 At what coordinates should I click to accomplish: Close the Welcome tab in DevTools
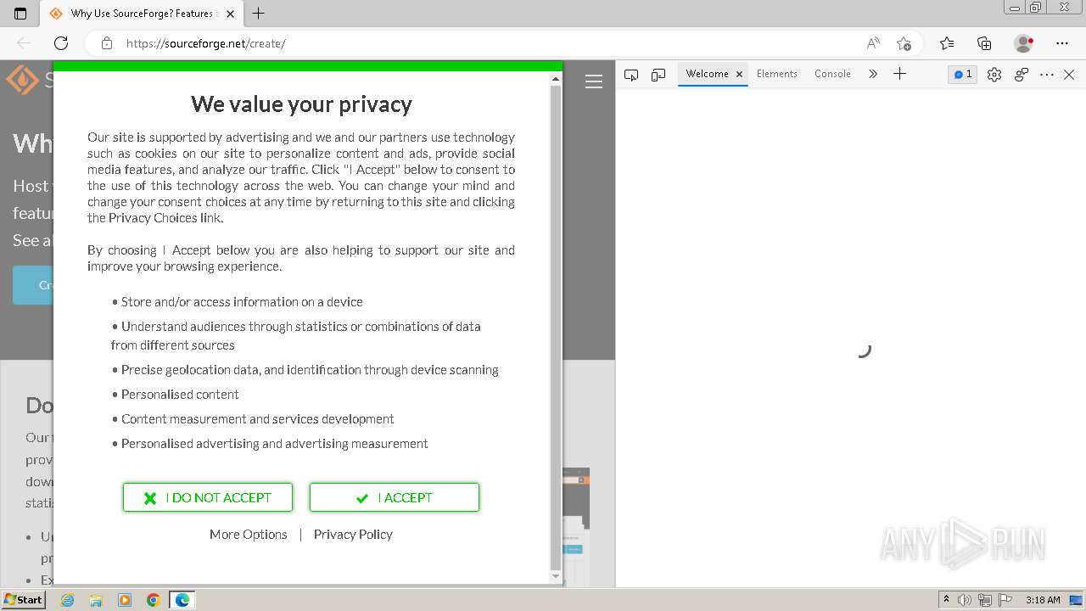pyautogui.click(x=739, y=75)
